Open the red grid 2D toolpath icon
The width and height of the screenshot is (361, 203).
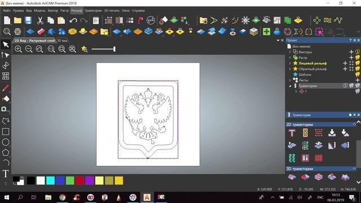coord(319,158)
